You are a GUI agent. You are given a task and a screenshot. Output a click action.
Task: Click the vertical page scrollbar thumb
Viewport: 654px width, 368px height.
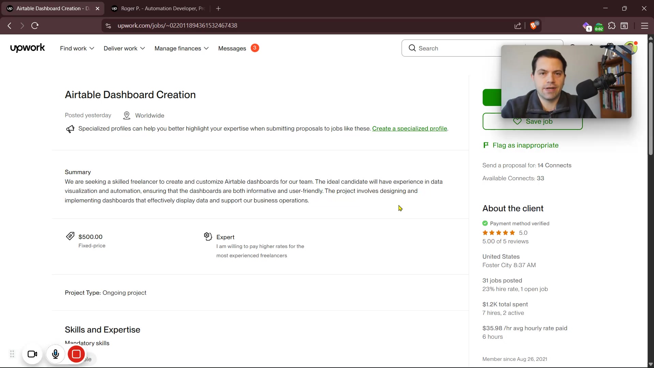[650, 99]
